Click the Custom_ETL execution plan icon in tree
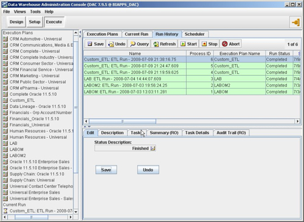The width and height of the screenshot is (304, 222). (x=5, y=100)
